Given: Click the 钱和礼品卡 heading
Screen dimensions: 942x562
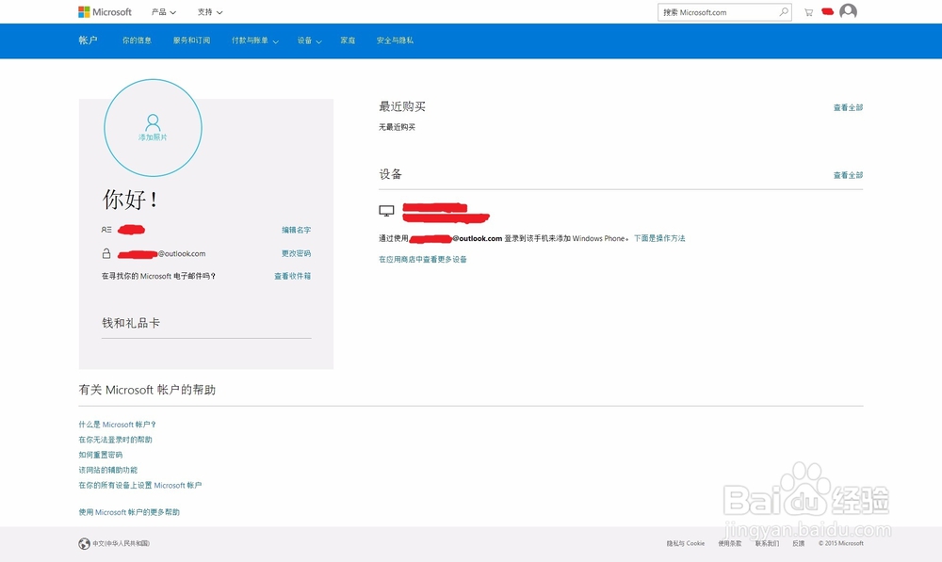Looking at the screenshot, I should [x=131, y=323].
